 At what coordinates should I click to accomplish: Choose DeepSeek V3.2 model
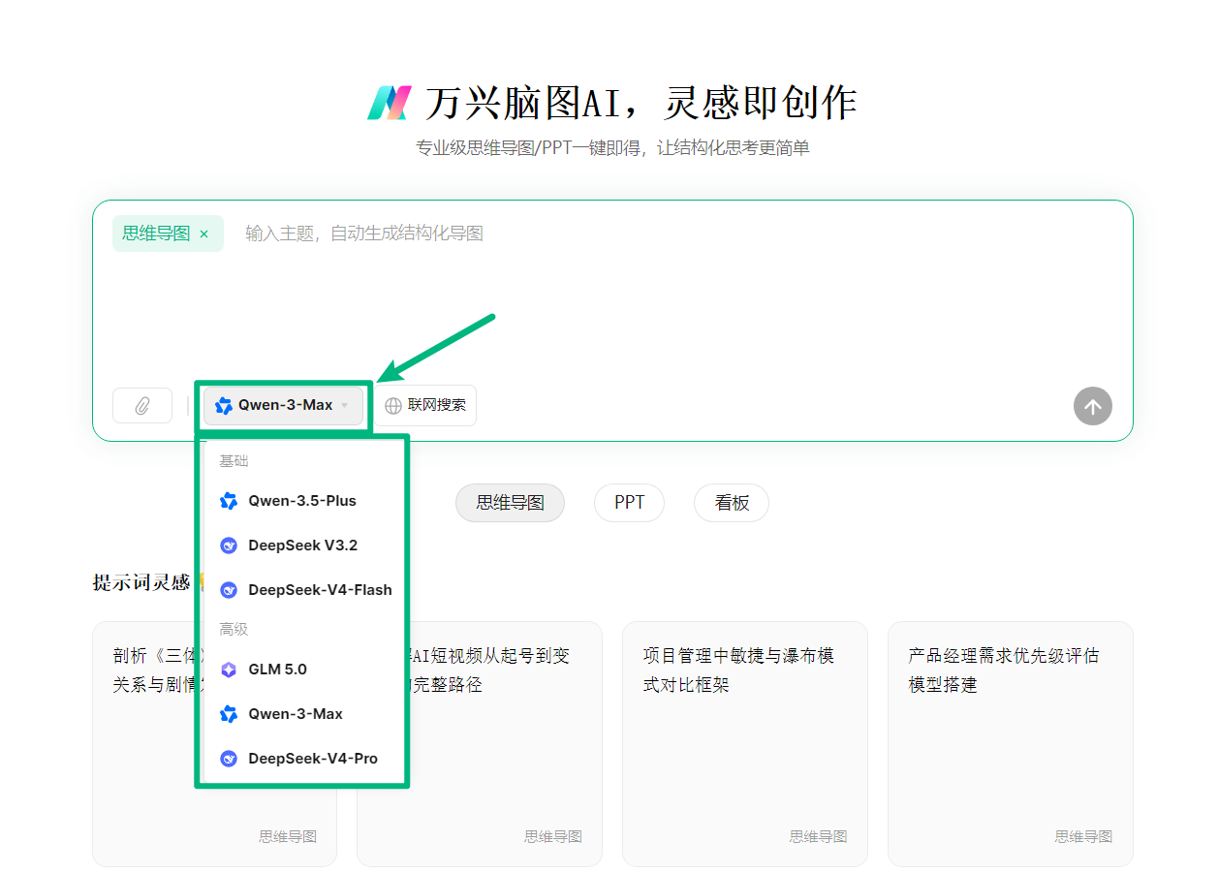pos(303,546)
